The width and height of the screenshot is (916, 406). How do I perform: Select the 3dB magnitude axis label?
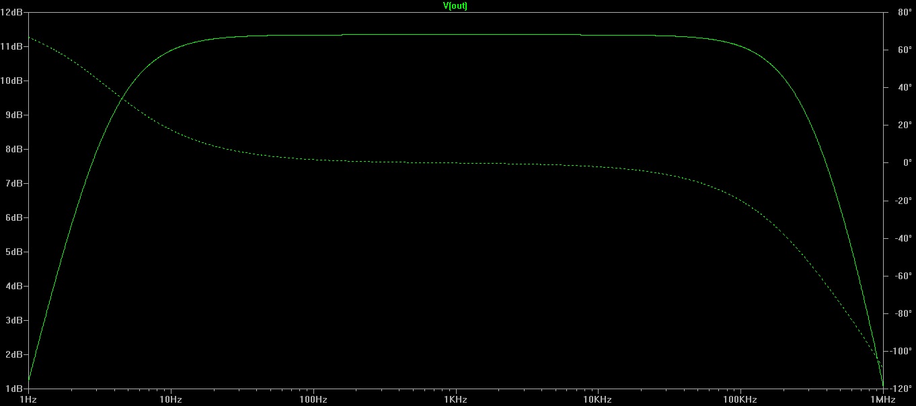15,320
